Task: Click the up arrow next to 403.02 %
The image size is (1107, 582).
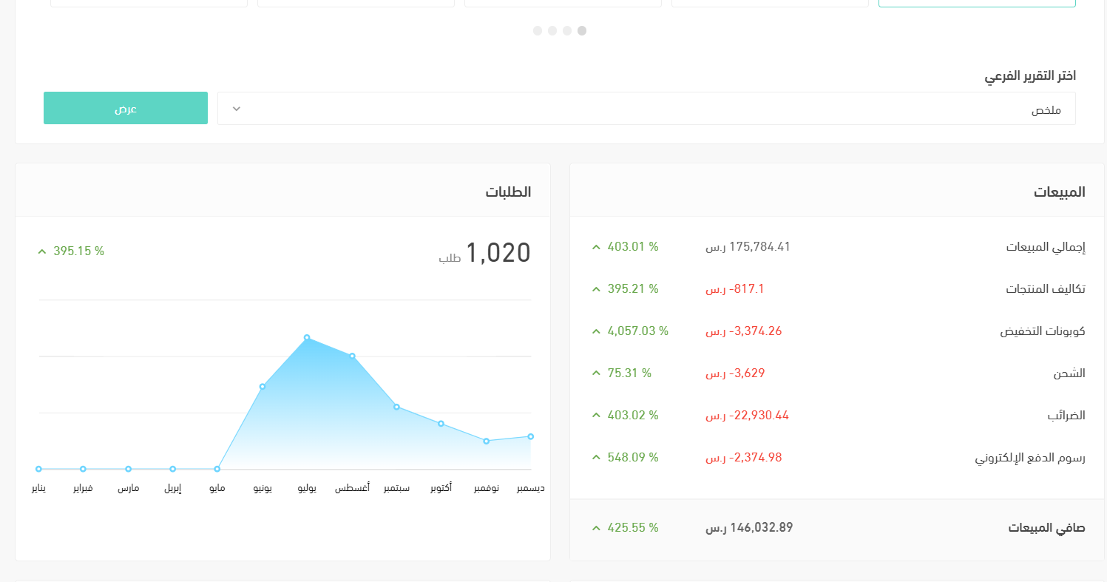Action: [596, 416]
